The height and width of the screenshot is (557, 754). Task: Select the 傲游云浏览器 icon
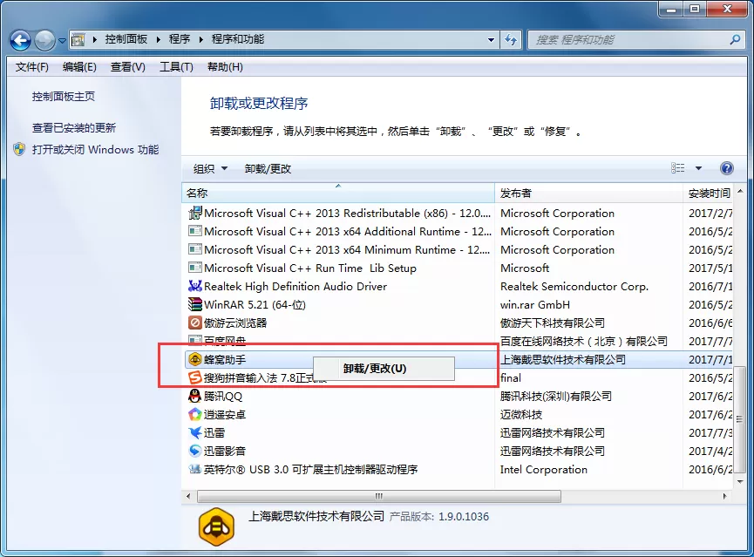click(x=194, y=323)
